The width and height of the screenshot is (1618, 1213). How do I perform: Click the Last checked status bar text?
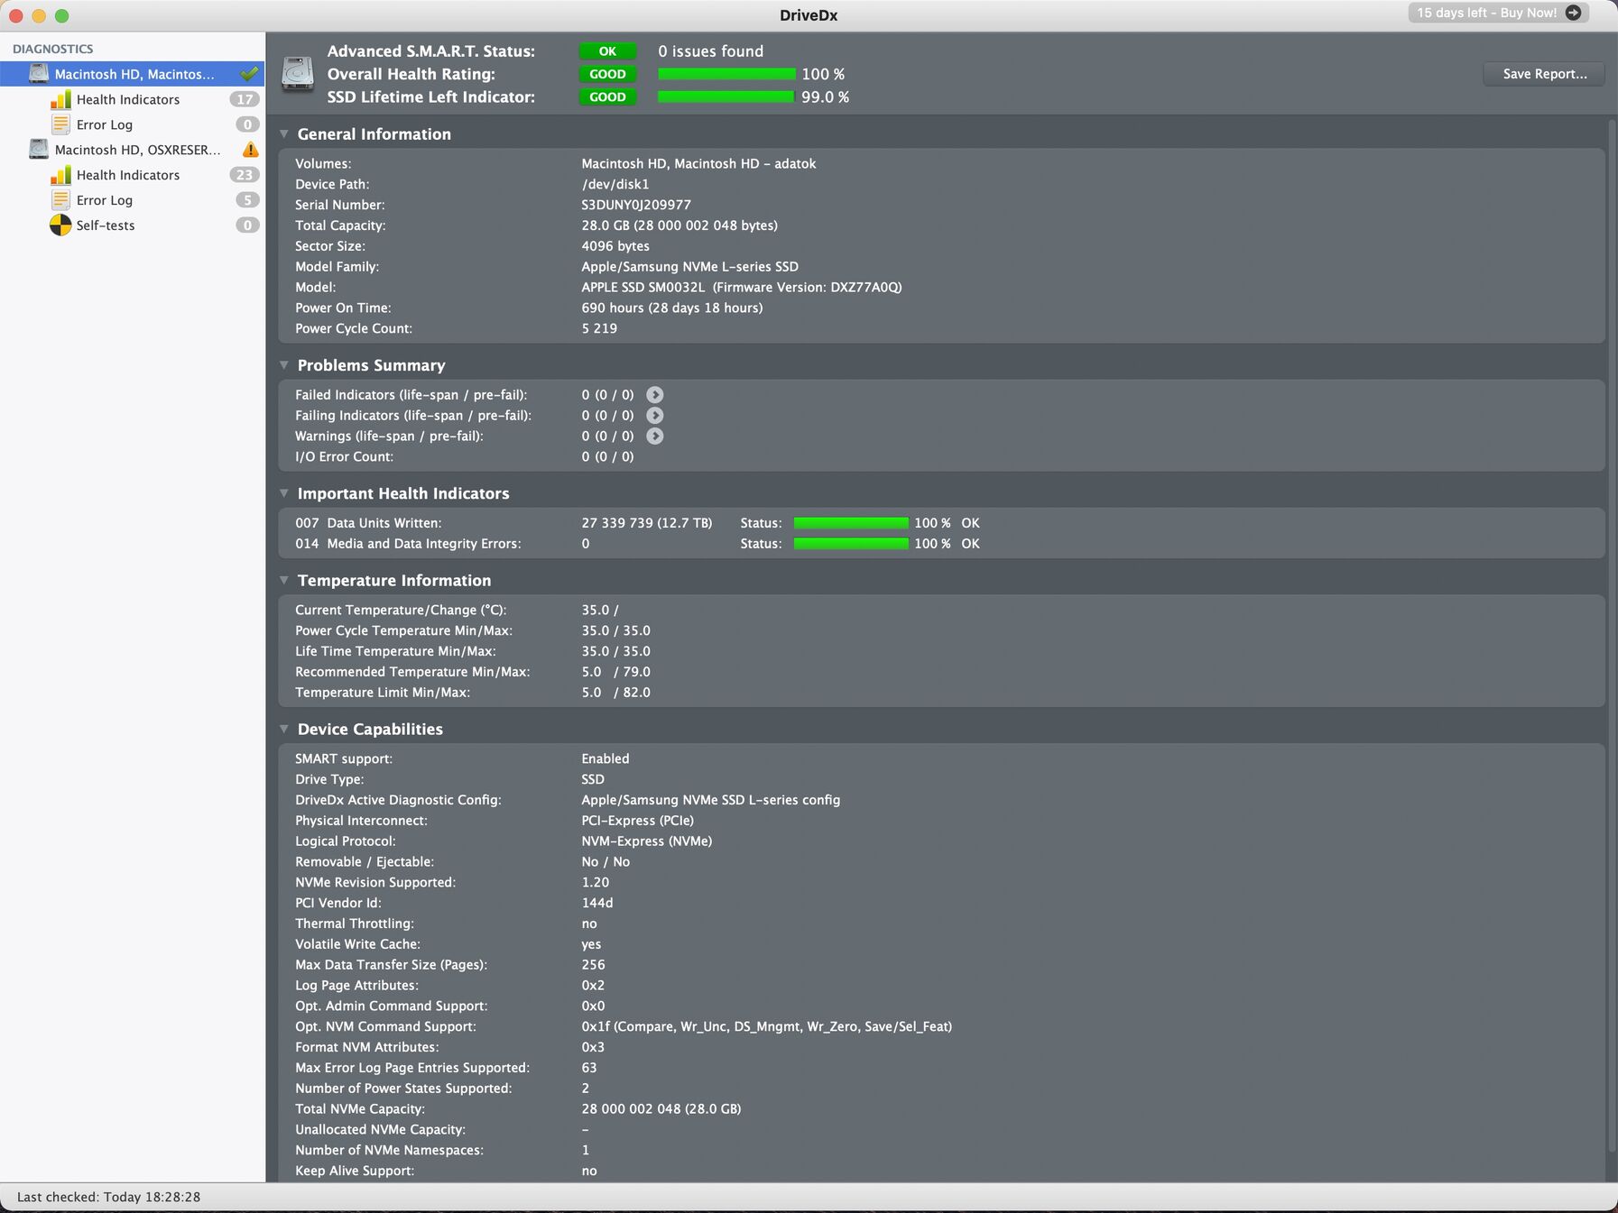[x=108, y=1198]
